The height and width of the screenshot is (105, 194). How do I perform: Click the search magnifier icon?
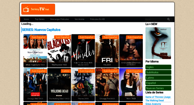coord(169,19)
